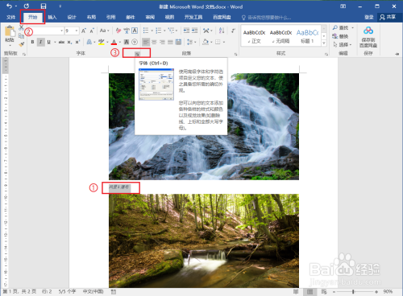Click the phonetic guide icon
Viewport: 403px width, 296px height.
127,31
